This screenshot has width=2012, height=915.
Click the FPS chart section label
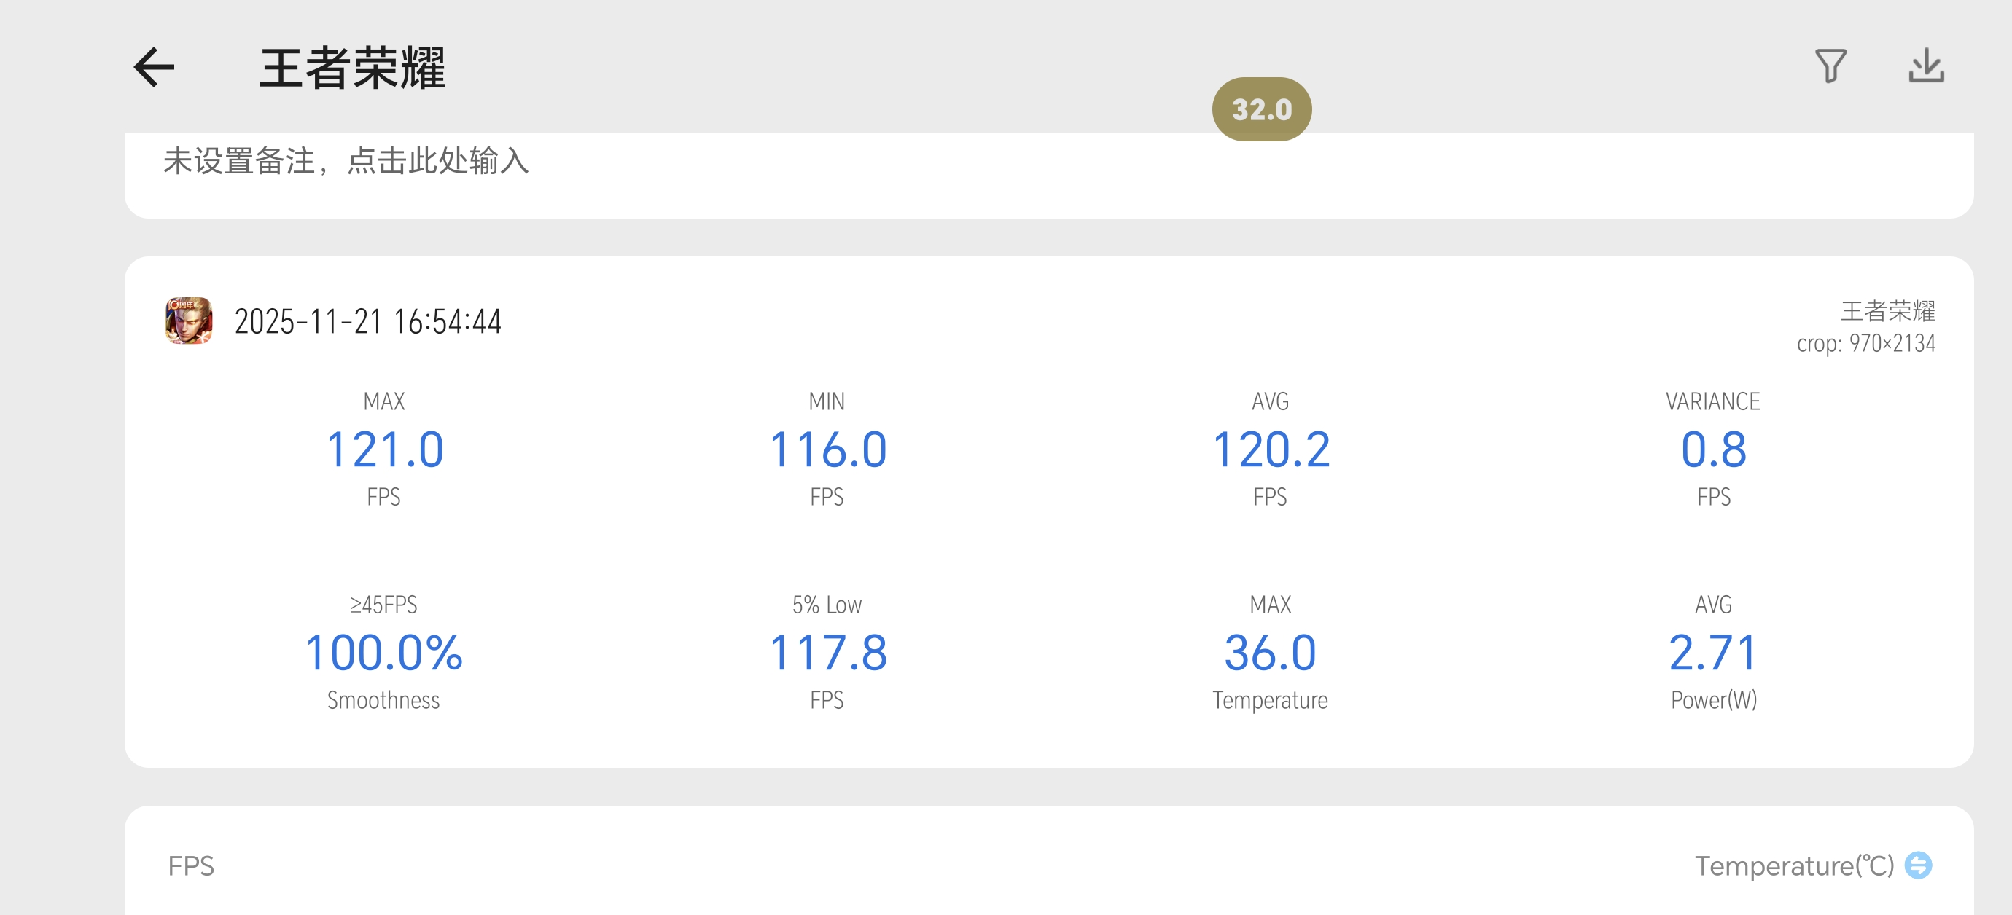[191, 865]
